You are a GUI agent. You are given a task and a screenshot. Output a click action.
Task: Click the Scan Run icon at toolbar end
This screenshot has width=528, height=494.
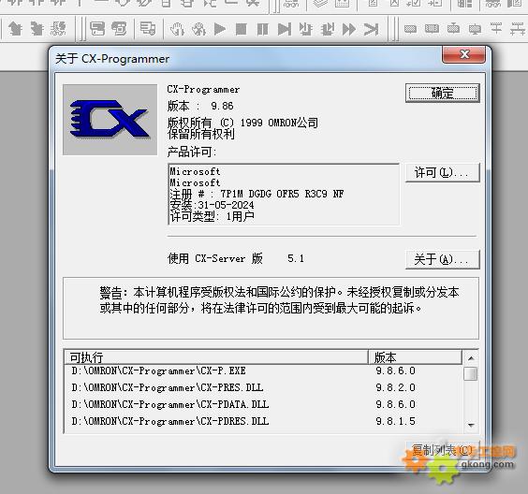click(x=371, y=29)
